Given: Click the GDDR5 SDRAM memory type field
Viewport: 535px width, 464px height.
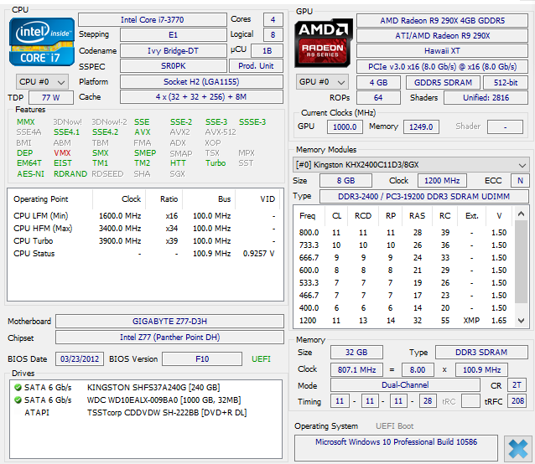Looking at the screenshot, I should pos(443,82).
